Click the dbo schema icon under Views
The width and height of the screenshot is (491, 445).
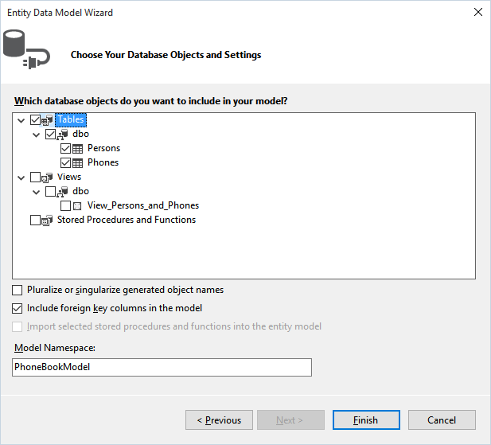click(62, 192)
